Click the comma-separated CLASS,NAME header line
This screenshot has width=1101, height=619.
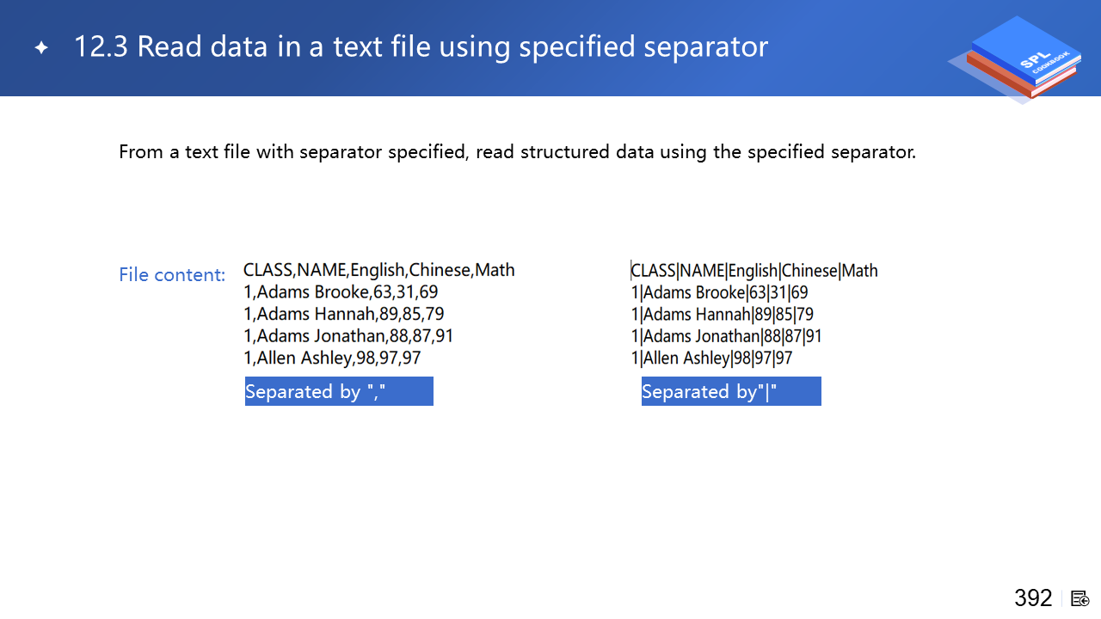[379, 270]
